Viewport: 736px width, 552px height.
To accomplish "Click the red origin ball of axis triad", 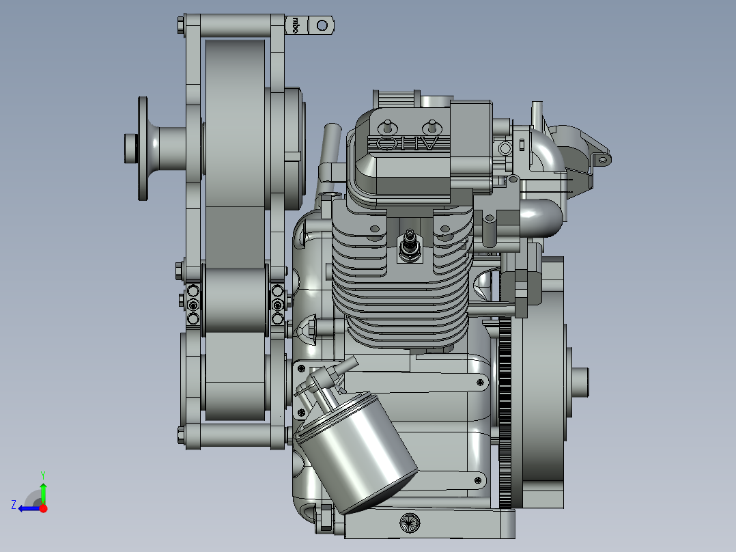I will coord(44,508).
